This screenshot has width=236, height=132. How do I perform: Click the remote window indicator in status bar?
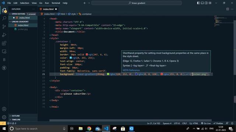[3, 123]
